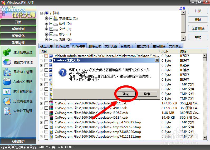Click the 全部删除 button
210x150 pixels.
click(x=198, y=28)
